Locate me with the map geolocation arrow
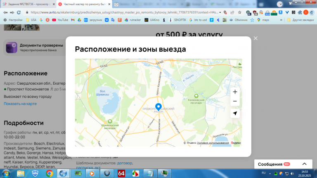 coord(235,113)
